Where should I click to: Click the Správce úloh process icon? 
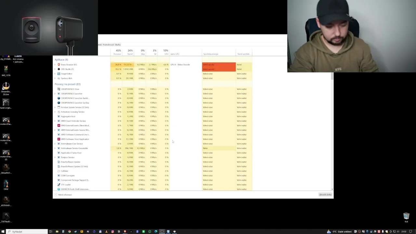[x=59, y=78]
